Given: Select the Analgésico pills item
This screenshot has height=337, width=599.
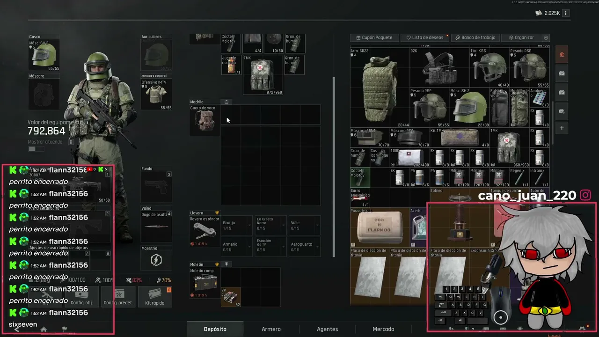Looking at the screenshot, I should coord(539,98).
